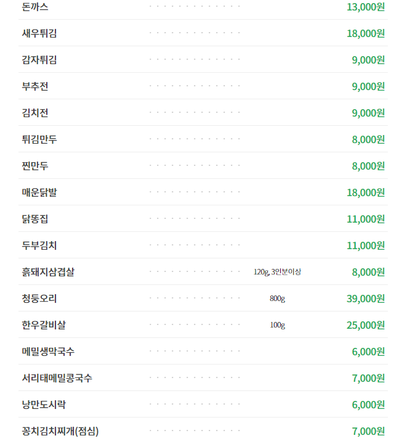
Task: Select 매운닭발 from the list
Action: pos(39,192)
